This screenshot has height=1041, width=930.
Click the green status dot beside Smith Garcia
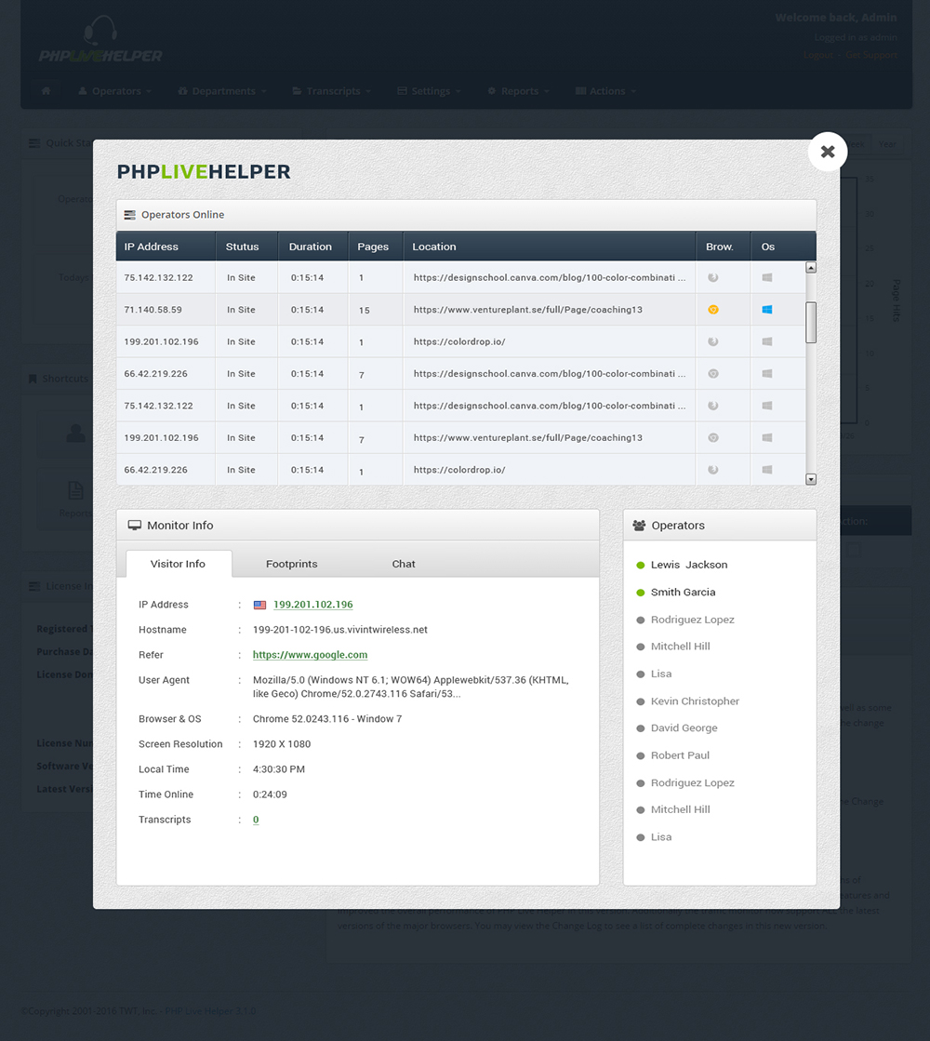coord(641,592)
